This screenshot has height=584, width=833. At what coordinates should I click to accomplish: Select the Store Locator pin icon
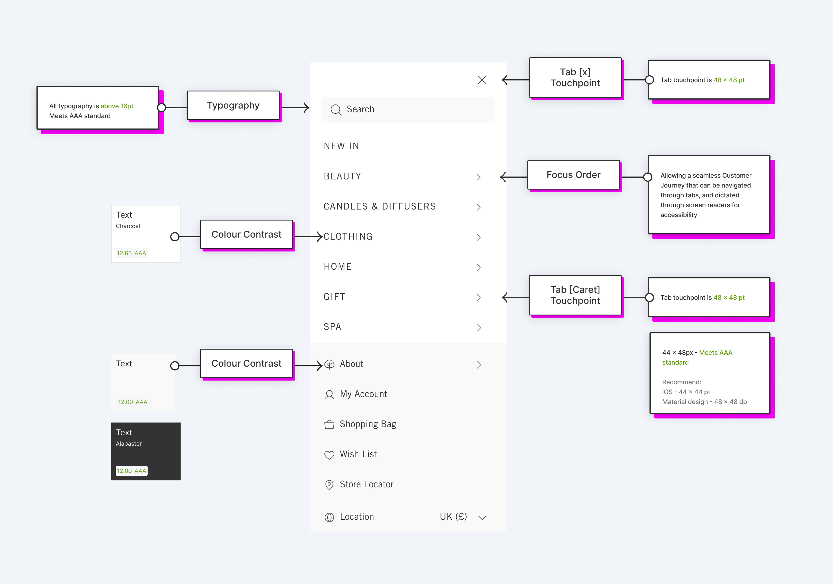pos(329,485)
